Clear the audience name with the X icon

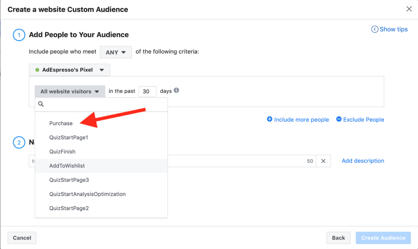pyautogui.click(x=323, y=161)
